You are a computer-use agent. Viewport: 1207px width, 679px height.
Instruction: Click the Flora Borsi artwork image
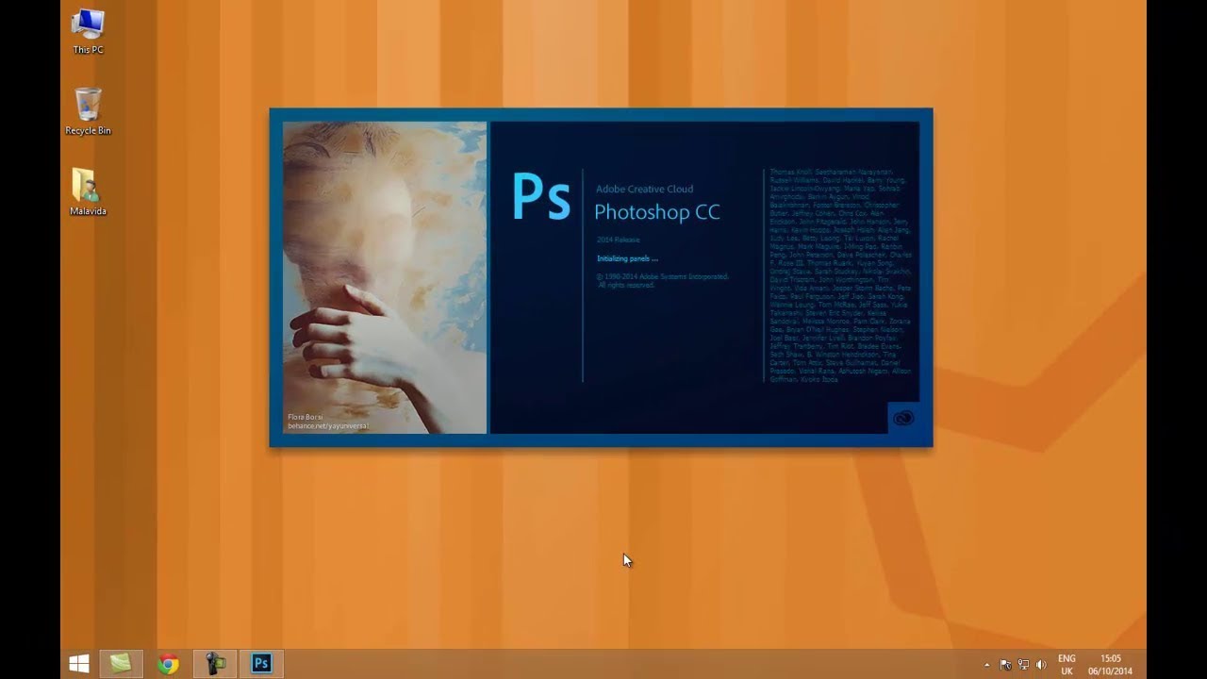pos(385,277)
